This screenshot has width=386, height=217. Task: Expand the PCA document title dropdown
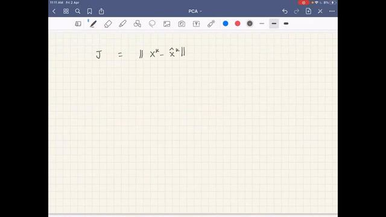(x=195, y=11)
